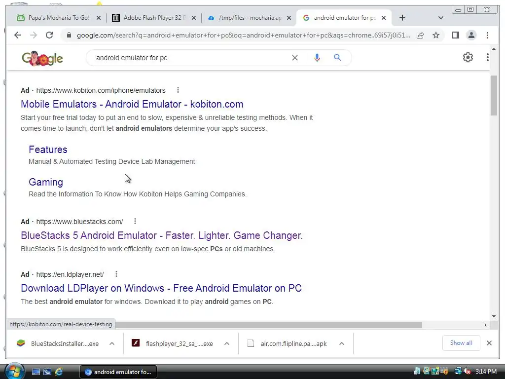The height and width of the screenshot is (379, 505).
Task: Open BlueStacks 5 Android Emulator result
Action: pyautogui.click(x=162, y=235)
